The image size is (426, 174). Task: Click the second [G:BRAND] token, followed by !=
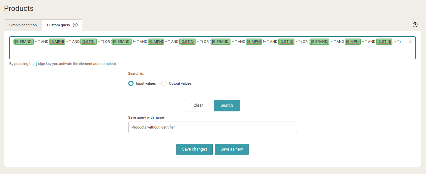coord(122,42)
